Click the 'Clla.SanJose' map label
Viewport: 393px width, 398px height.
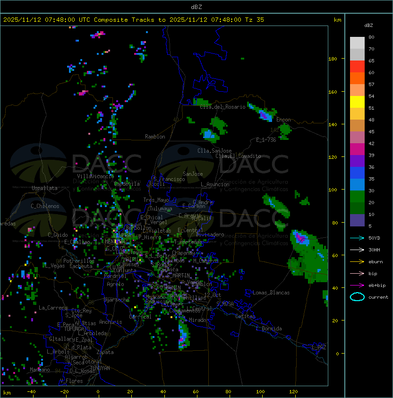[x=214, y=151]
